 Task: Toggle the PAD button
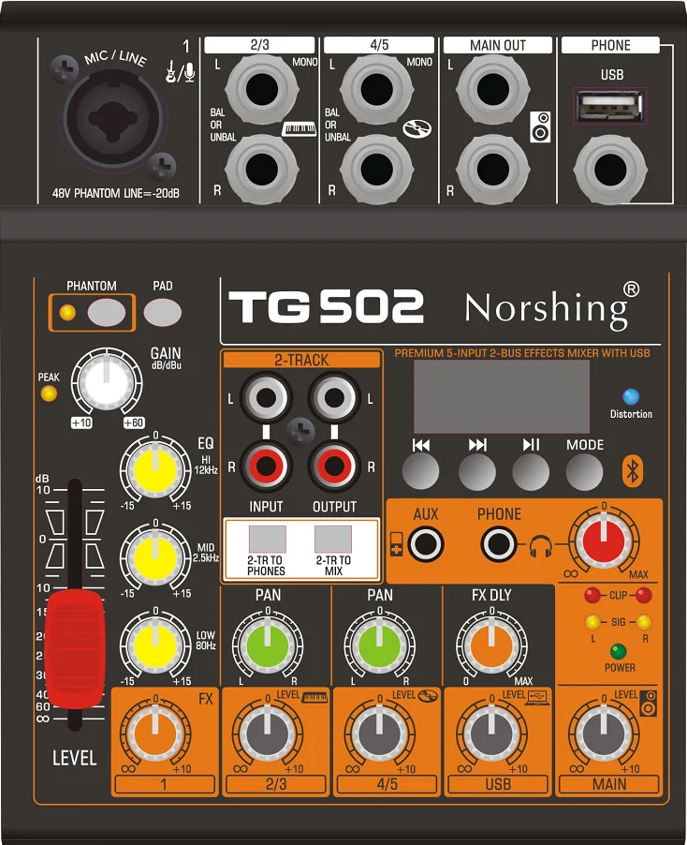point(163,313)
